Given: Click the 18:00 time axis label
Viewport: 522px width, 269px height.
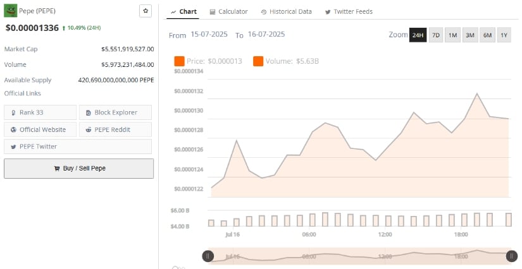Looking at the screenshot, I should [461, 234].
